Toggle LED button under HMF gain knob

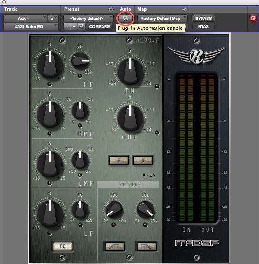coord(50,133)
